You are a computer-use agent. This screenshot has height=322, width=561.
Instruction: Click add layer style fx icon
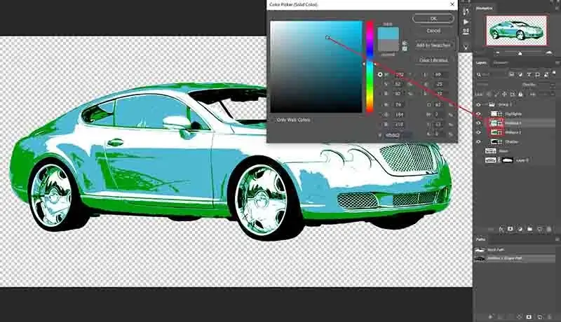tap(501, 229)
